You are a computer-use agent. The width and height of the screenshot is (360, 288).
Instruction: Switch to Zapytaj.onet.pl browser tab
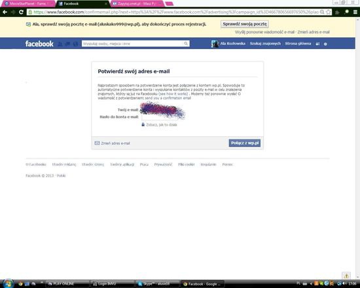[x=137, y=4]
